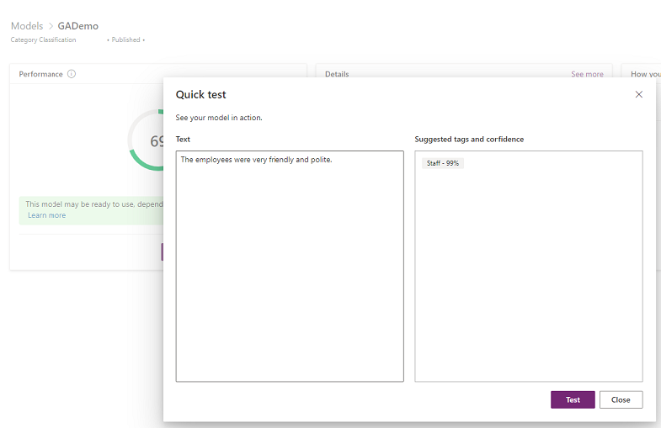Select the Staff - 99% tag
The width and height of the screenshot is (661, 428).
[x=443, y=163]
